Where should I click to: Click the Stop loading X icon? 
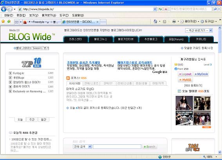pyautogui.click(x=166, y=9)
